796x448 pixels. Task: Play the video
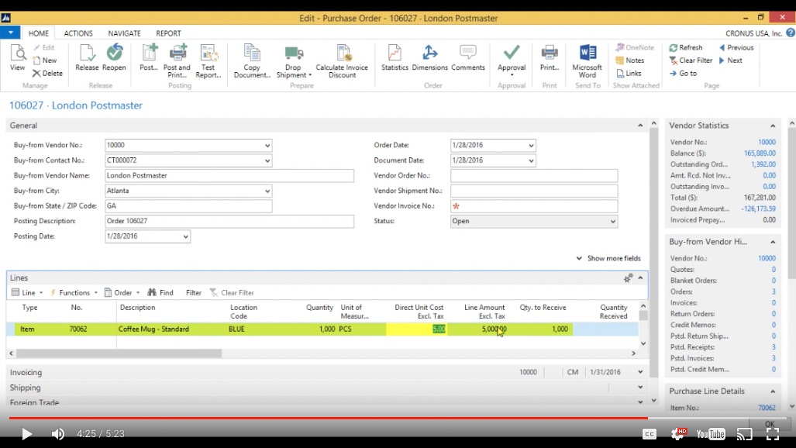tap(26, 434)
